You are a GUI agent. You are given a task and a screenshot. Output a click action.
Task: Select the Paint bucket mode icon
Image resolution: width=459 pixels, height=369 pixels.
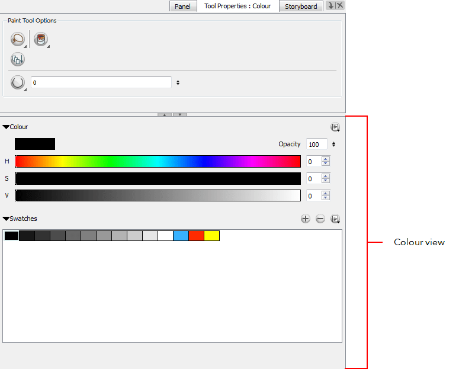pyautogui.click(x=41, y=39)
